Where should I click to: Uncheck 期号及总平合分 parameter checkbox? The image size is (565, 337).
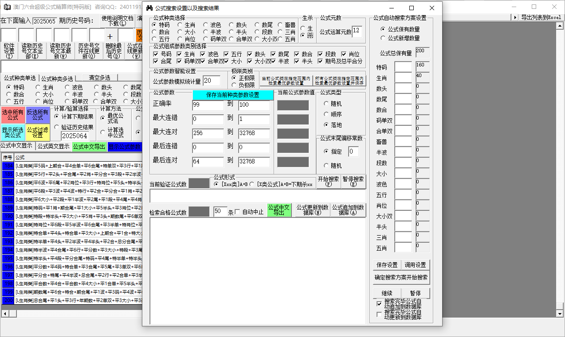click(x=321, y=62)
